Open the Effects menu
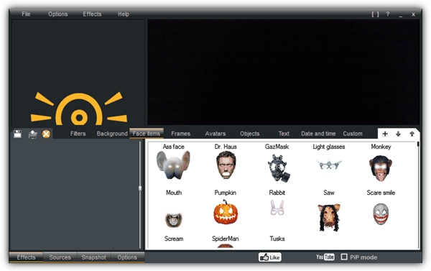 92,14
